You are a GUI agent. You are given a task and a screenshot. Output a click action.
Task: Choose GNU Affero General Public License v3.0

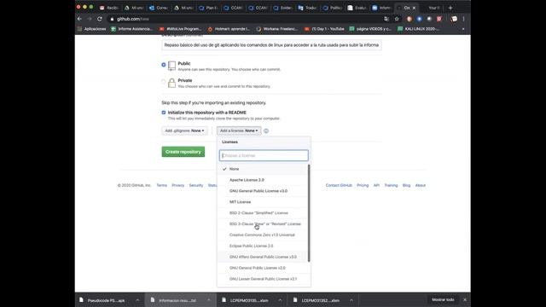tap(263, 257)
